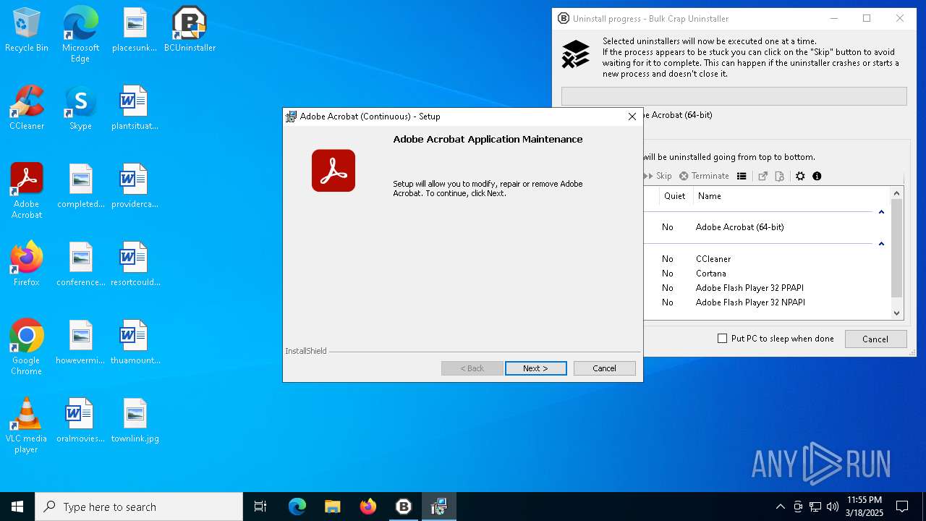The image size is (926, 521).
Task: Click the Name column header
Action: point(710,196)
